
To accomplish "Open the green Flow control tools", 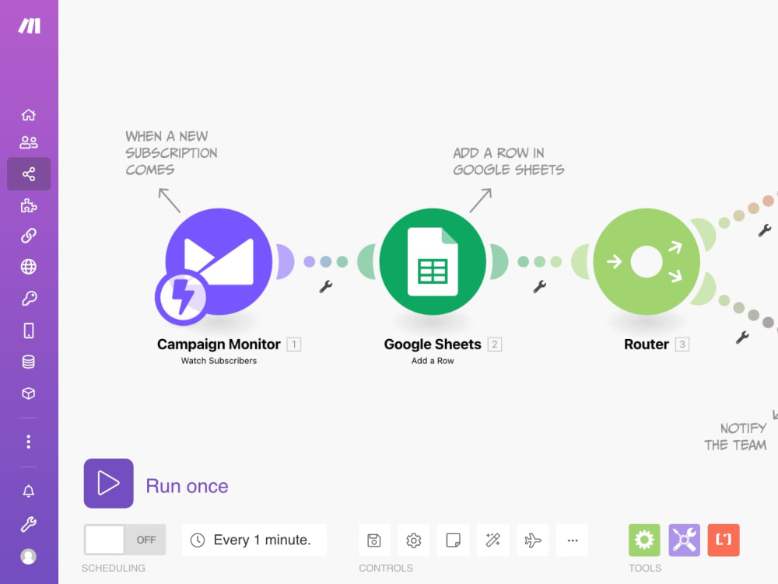I will coord(644,540).
